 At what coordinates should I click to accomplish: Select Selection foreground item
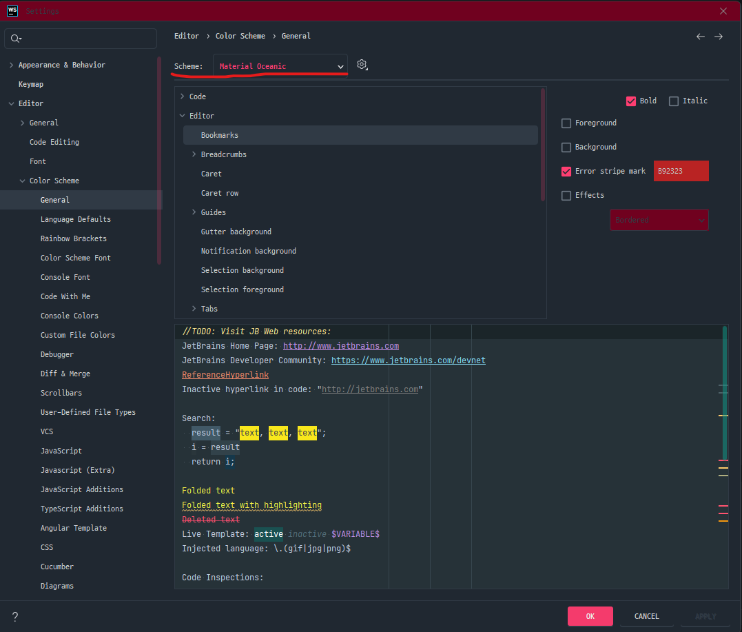(243, 289)
